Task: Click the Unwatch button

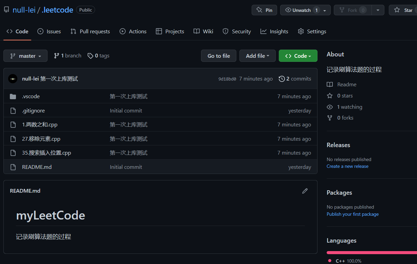Action: click(x=305, y=10)
